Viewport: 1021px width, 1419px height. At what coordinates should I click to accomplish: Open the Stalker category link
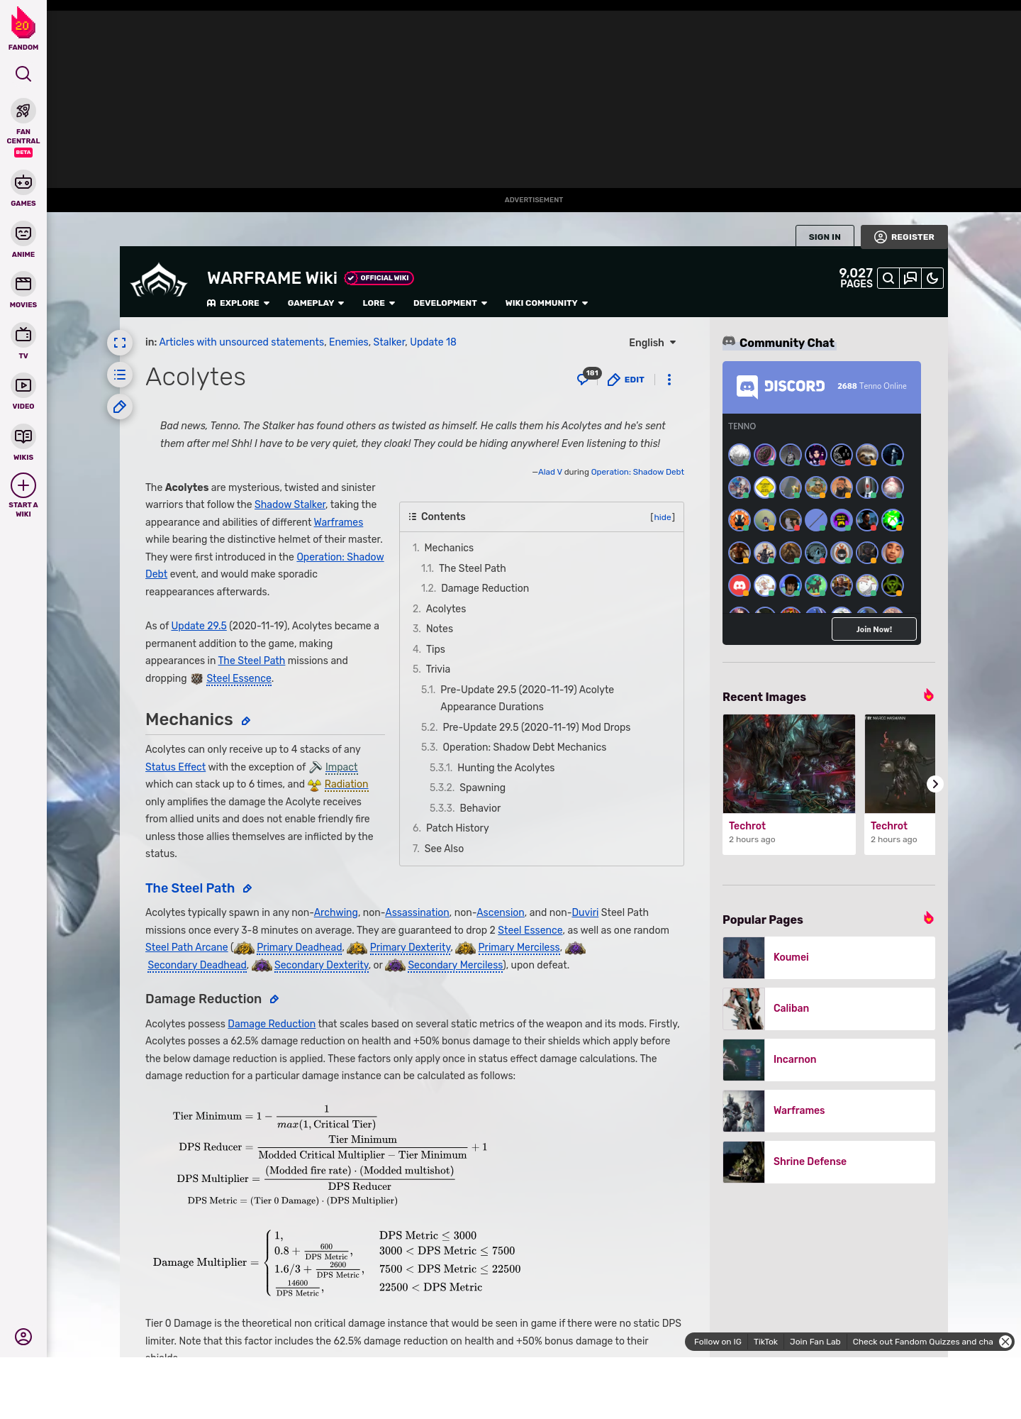[389, 342]
